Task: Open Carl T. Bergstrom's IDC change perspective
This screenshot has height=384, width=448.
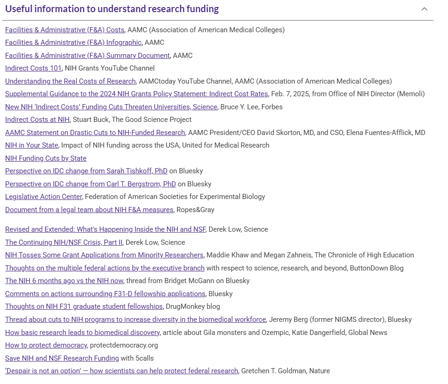Action: coord(90,184)
